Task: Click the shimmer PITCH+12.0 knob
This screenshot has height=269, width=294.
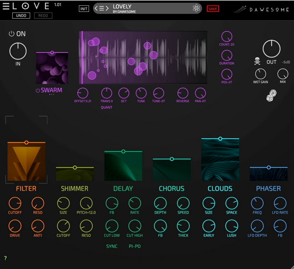Action: (x=86, y=203)
